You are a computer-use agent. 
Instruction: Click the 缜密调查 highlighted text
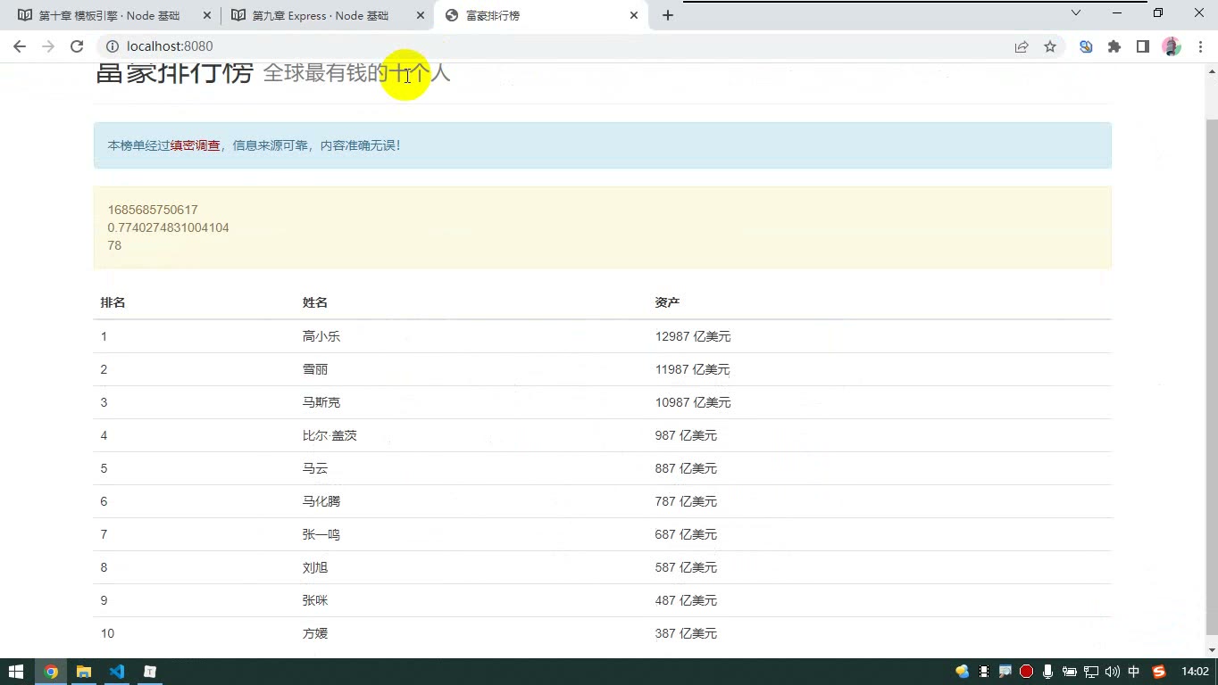click(x=196, y=145)
